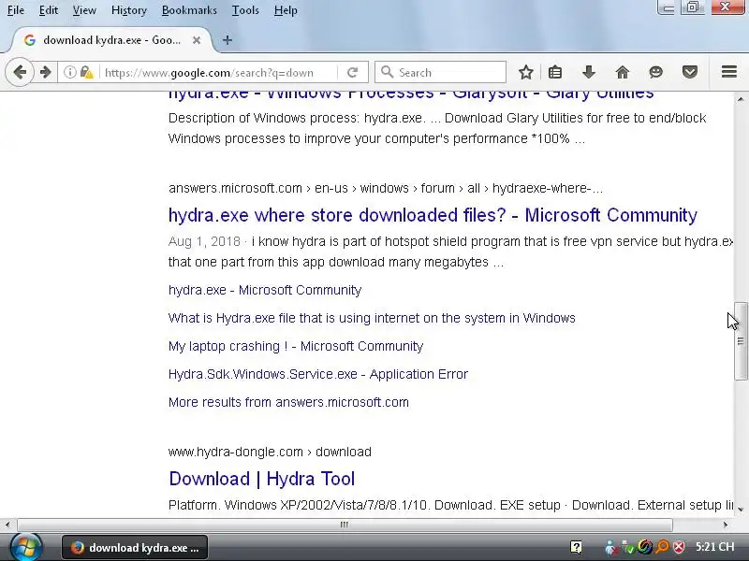Open the File menu

[x=16, y=10]
